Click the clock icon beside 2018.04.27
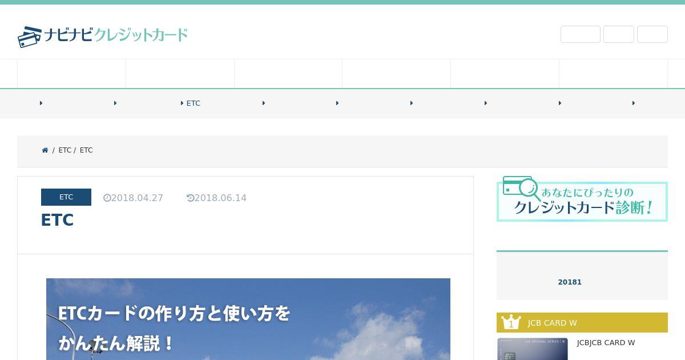 pos(107,198)
